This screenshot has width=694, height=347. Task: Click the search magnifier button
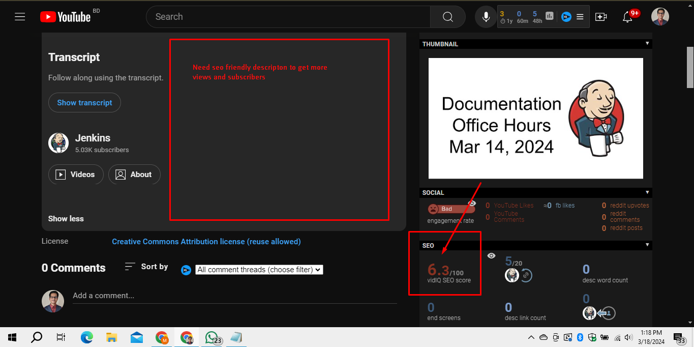447,17
